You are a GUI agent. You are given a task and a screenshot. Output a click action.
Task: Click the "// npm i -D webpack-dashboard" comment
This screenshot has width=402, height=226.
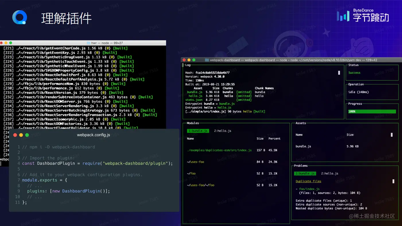(x=59, y=147)
